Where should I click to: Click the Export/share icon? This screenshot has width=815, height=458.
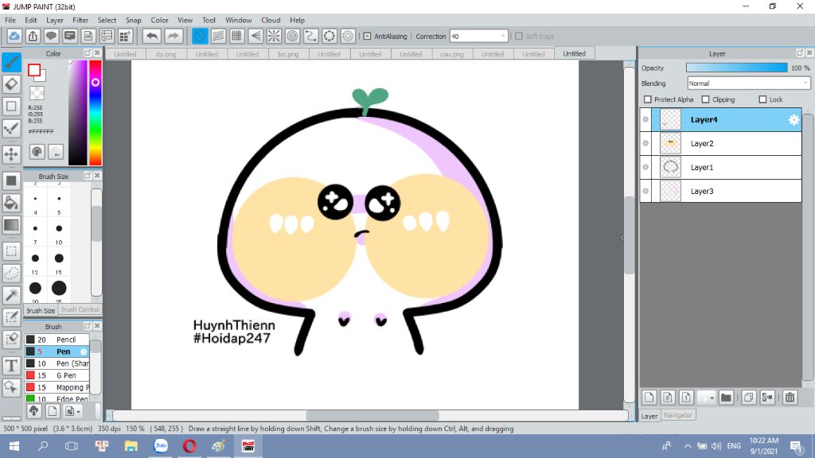click(33, 36)
